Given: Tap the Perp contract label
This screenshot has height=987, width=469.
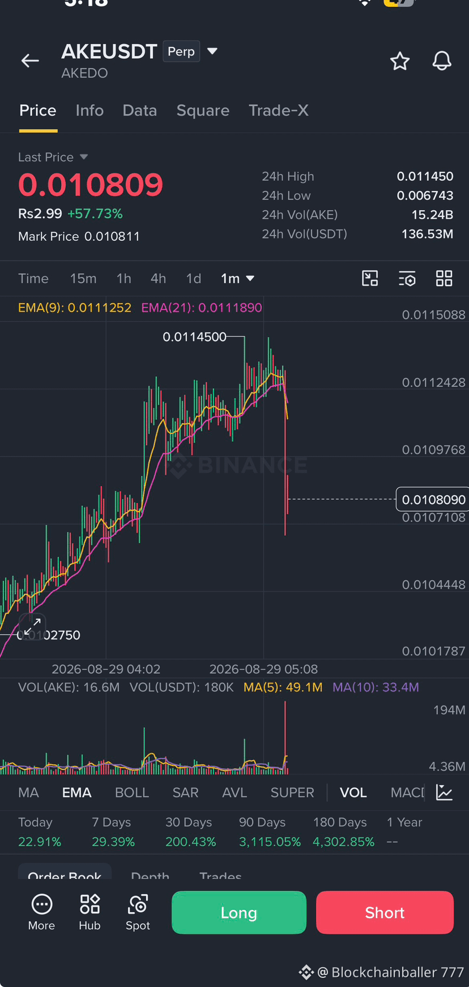Looking at the screenshot, I should pos(181,51).
